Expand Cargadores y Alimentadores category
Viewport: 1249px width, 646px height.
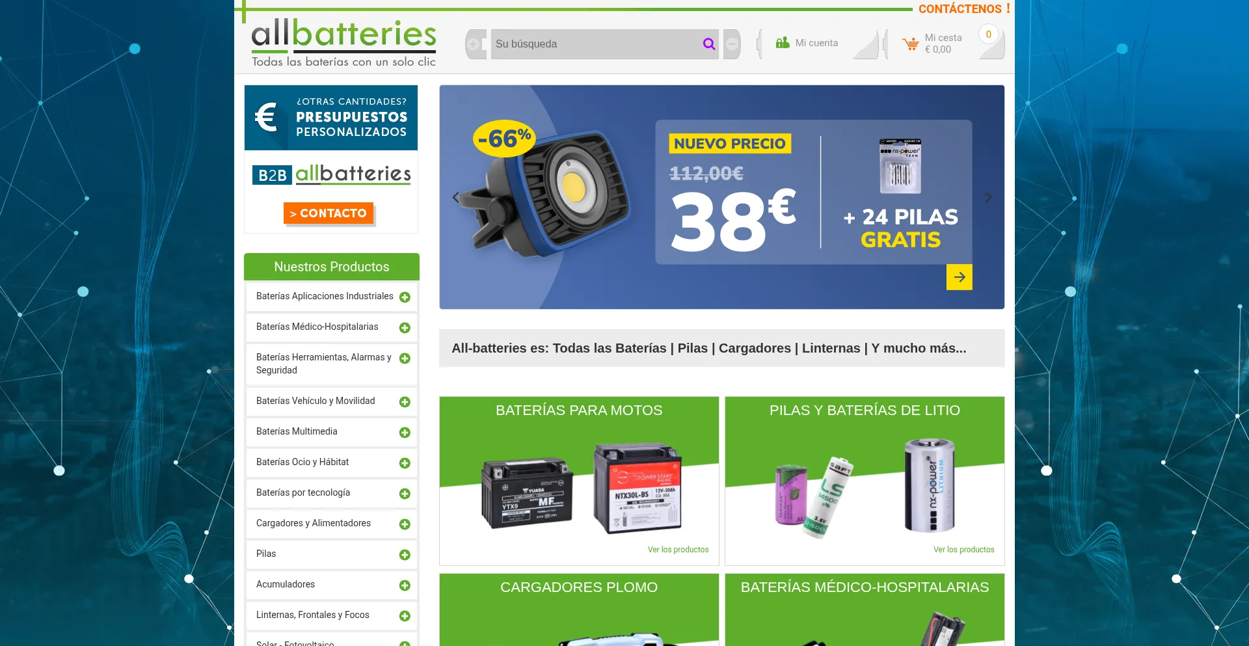click(x=405, y=524)
